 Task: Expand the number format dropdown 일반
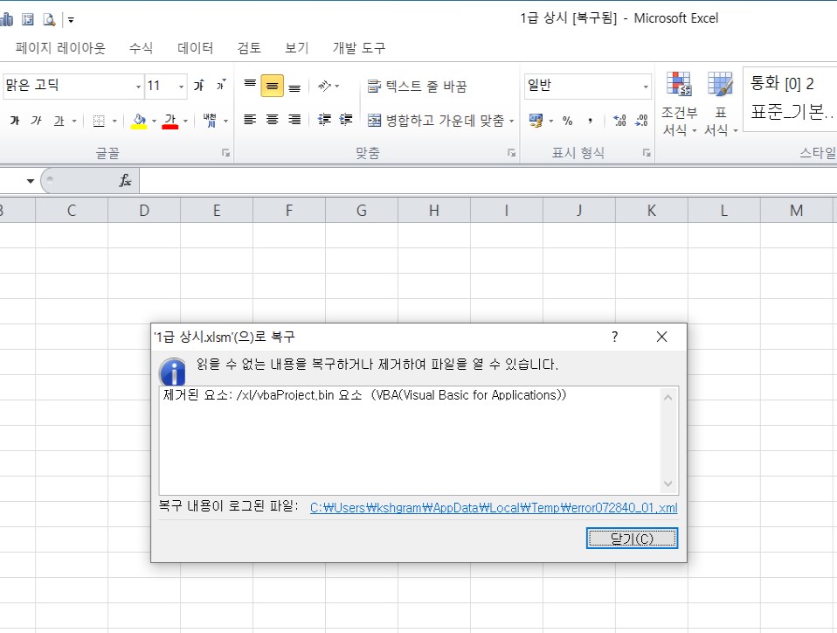click(x=646, y=86)
